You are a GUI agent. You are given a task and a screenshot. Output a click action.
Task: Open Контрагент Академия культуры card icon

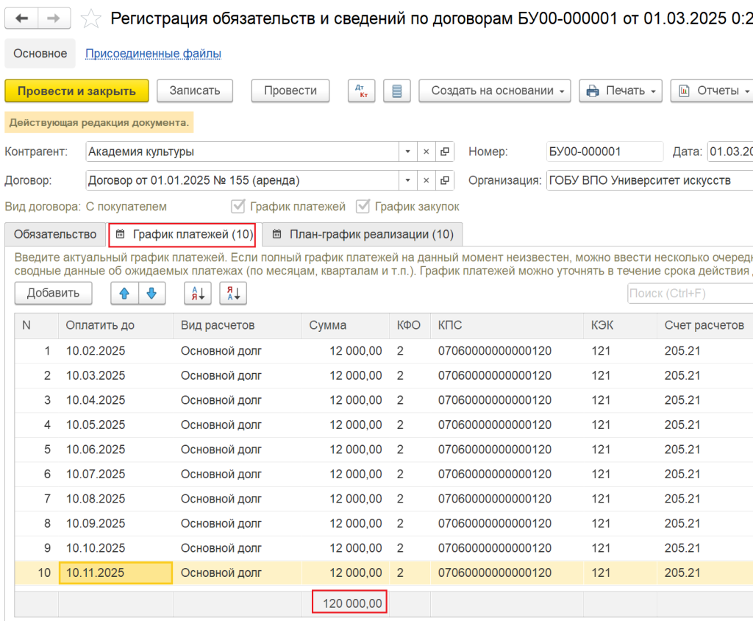coord(445,152)
